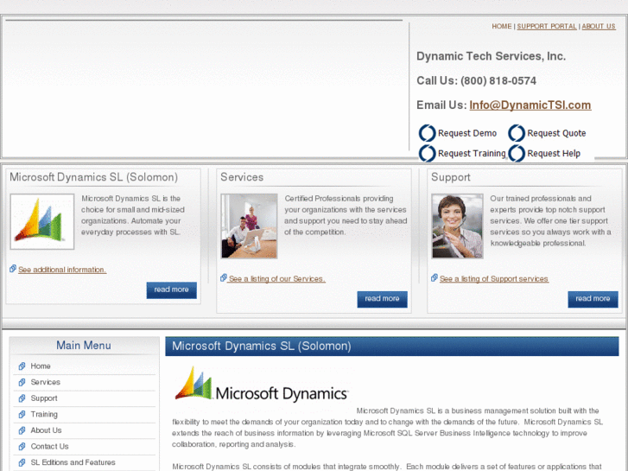Click the Dynamic Tech Services, Inc. text
The height and width of the screenshot is (471, 628).
[491, 56]
